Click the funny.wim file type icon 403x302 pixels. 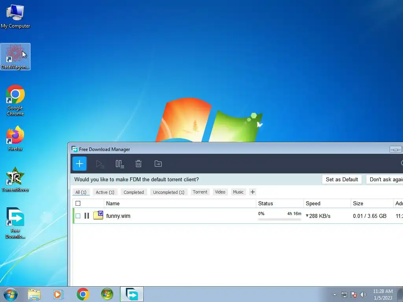[98, 215]
